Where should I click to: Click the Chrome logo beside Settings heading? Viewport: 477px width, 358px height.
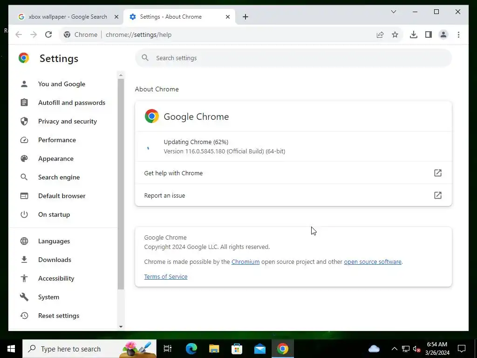(x=24, y=58)
